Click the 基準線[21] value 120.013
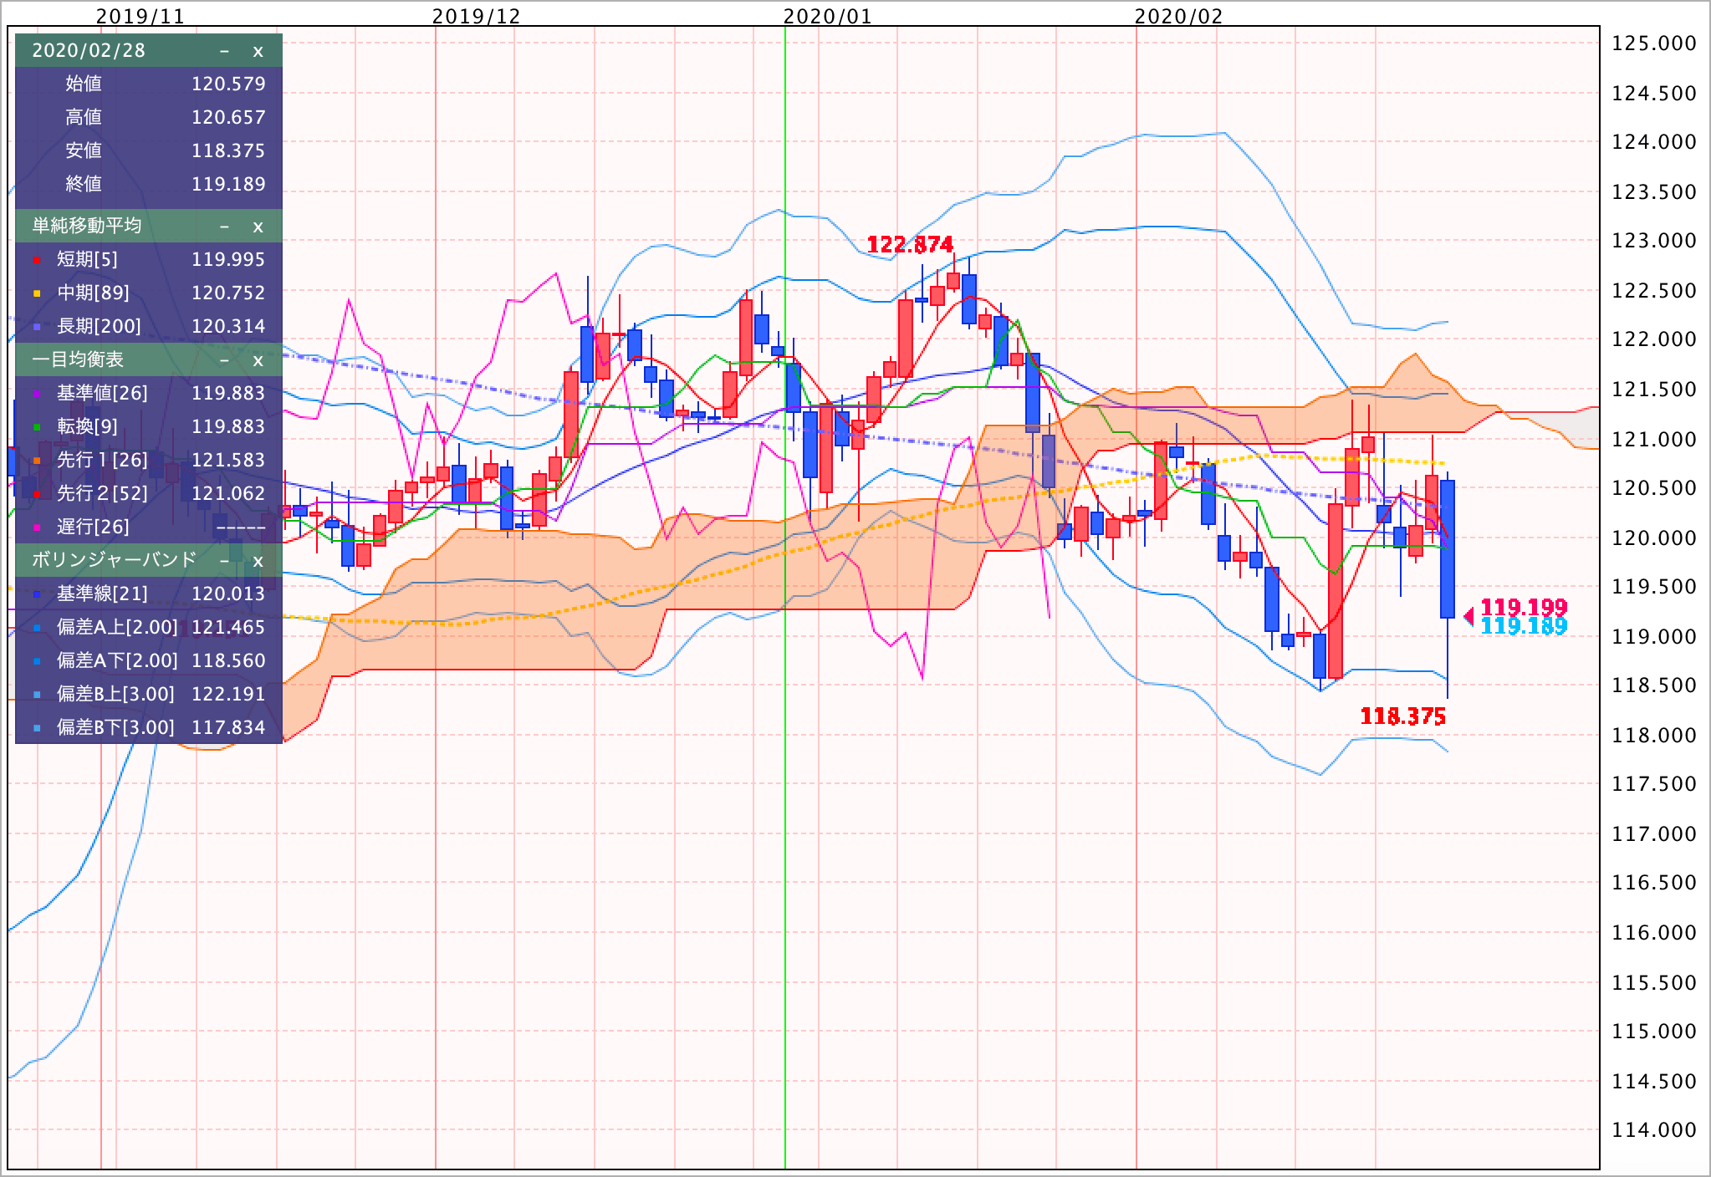This screenshot has height=1177, width=1711. pyautogui.click(x=228, y=594)
